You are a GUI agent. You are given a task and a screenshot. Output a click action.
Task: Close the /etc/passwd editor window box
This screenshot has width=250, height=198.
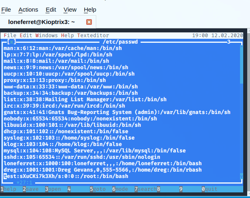[x=12, y=42]
